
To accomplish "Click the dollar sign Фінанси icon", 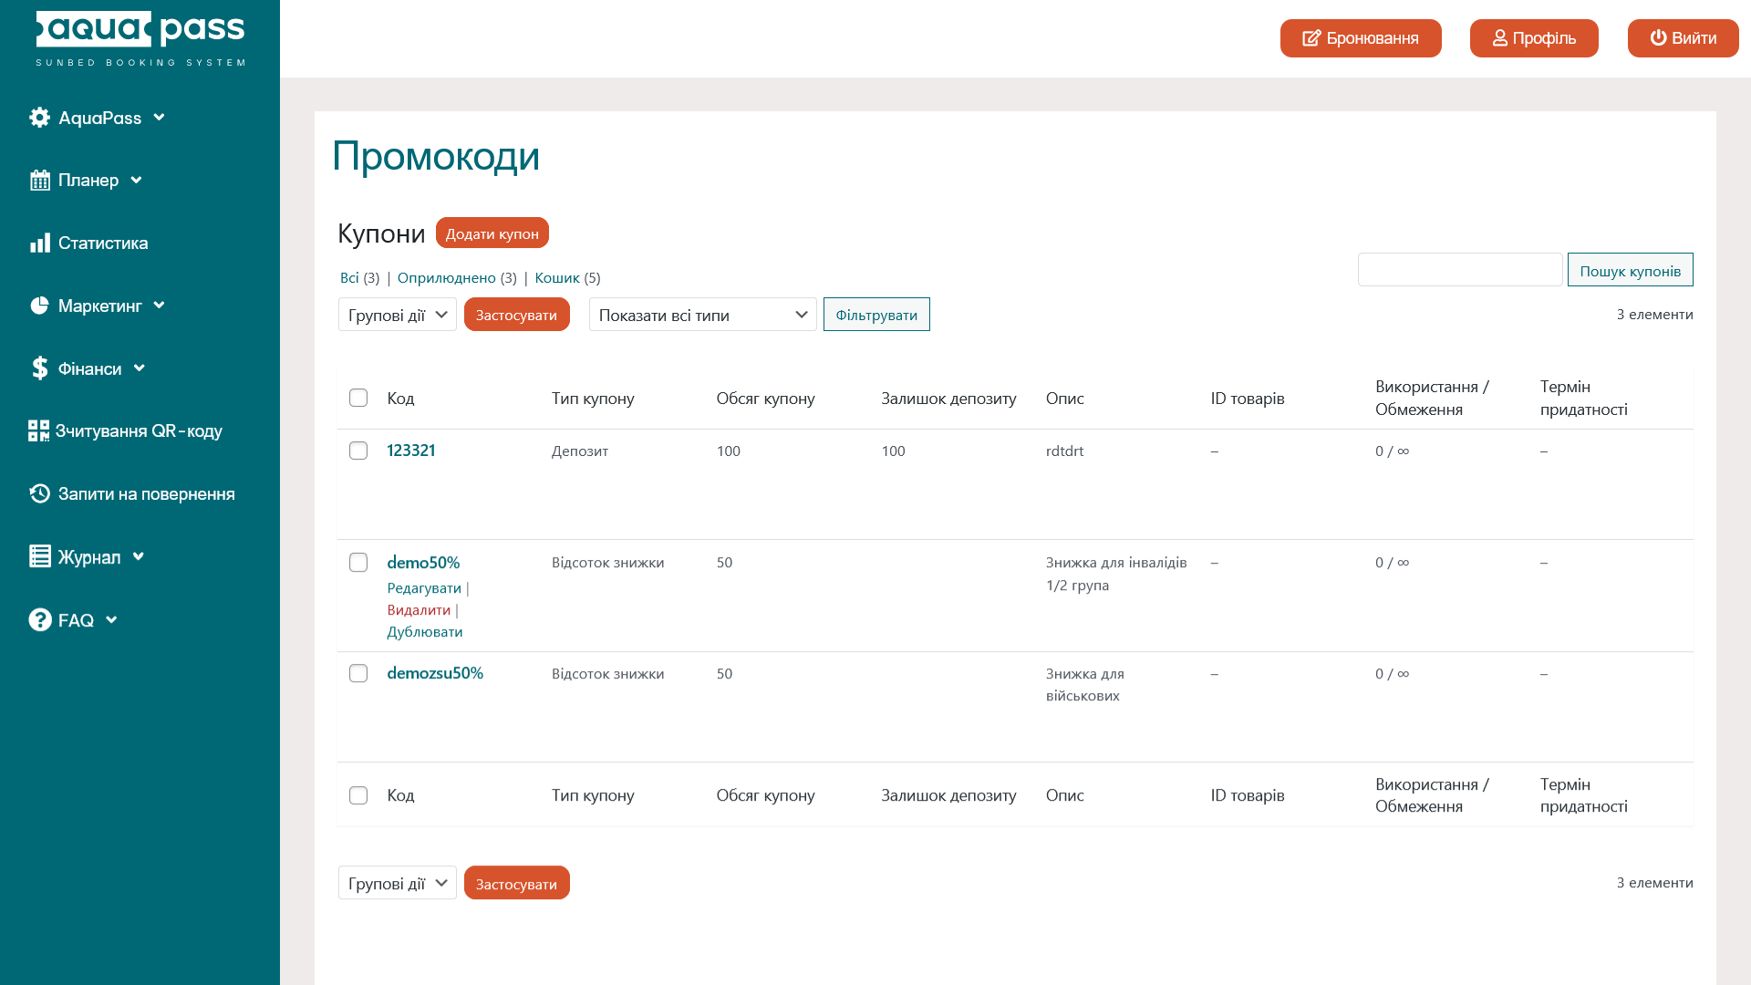I will click(x=39, y=368).
